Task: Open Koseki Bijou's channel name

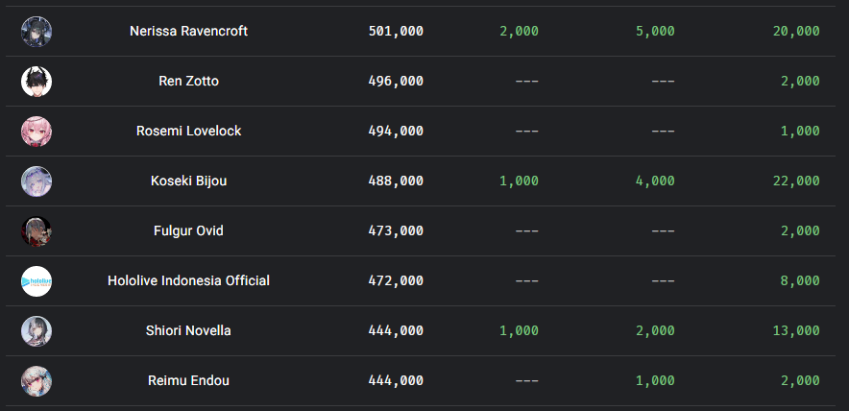Action: 188,181
